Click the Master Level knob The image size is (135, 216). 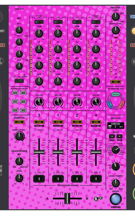pyautogui.click(x=116, y=17)
